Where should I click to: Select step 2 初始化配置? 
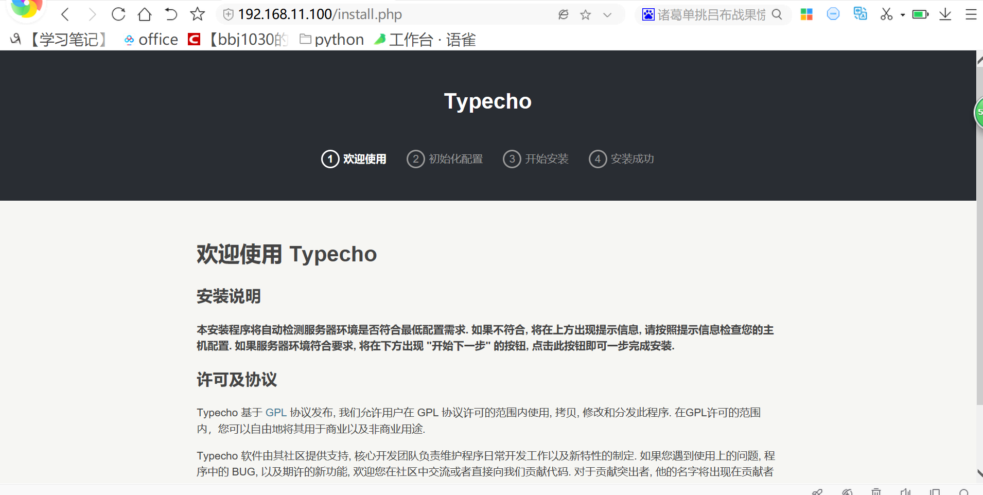pyautogui.click(x=445, y=159)
